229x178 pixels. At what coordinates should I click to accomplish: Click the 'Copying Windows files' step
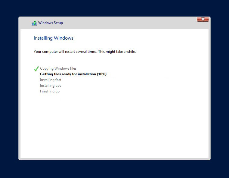coord(58,68)
